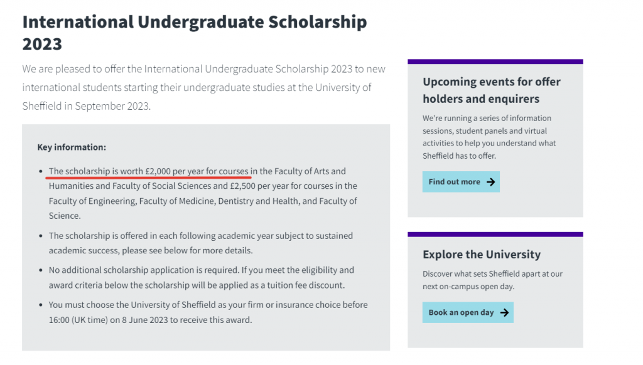Click the purple bar above Upcoming events card
The width and height of the screenshot is (643, 365).
pos(495,61)
